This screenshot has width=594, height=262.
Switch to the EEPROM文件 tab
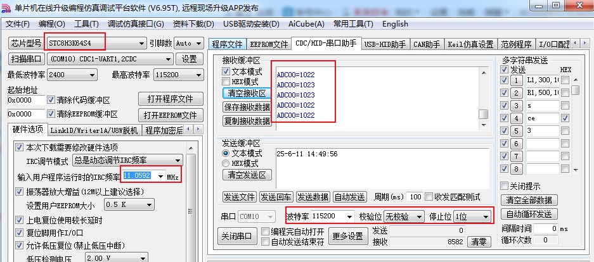tap(269, 44)
